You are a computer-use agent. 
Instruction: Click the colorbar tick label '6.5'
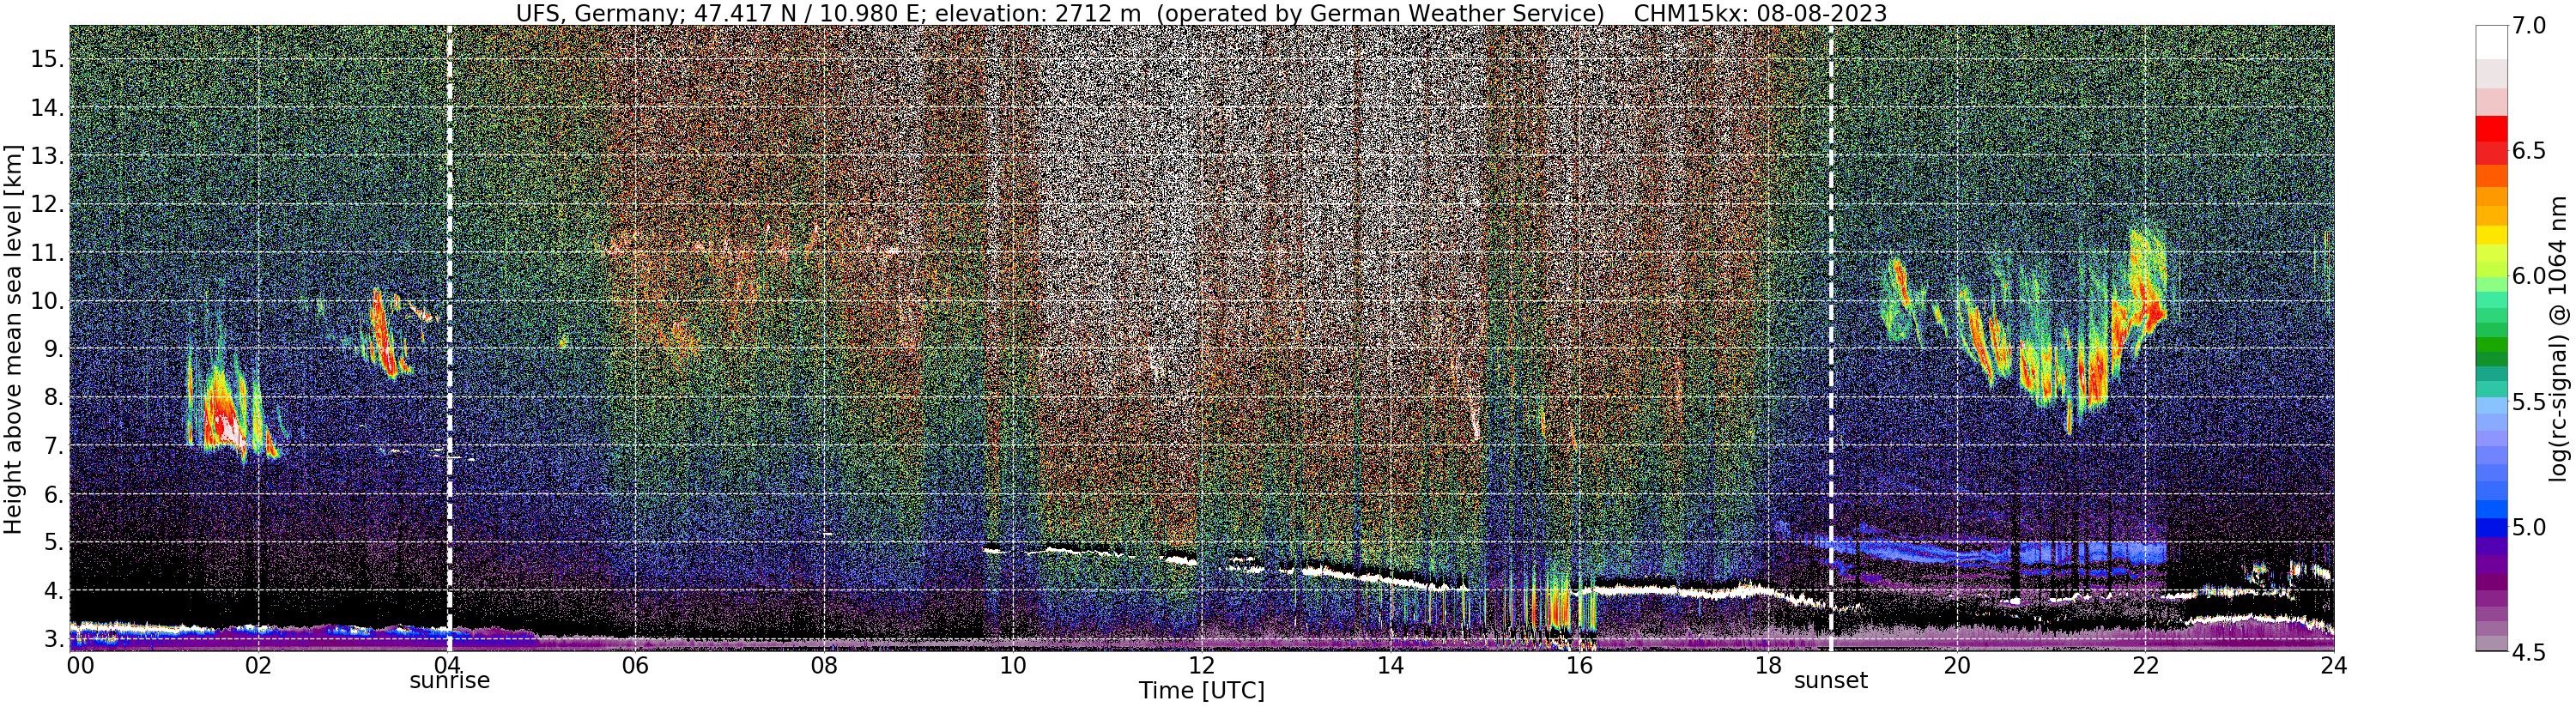click(2528, 151)
